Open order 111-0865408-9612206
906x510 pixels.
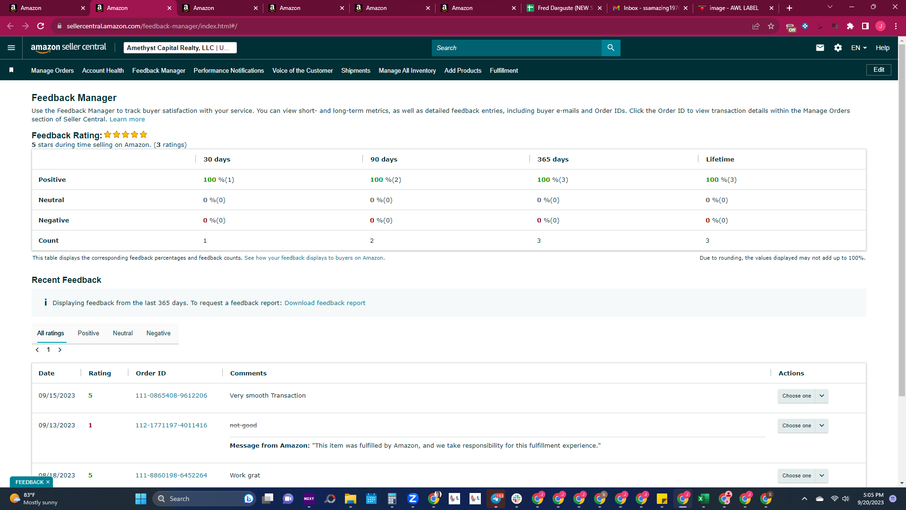point(171,396)
